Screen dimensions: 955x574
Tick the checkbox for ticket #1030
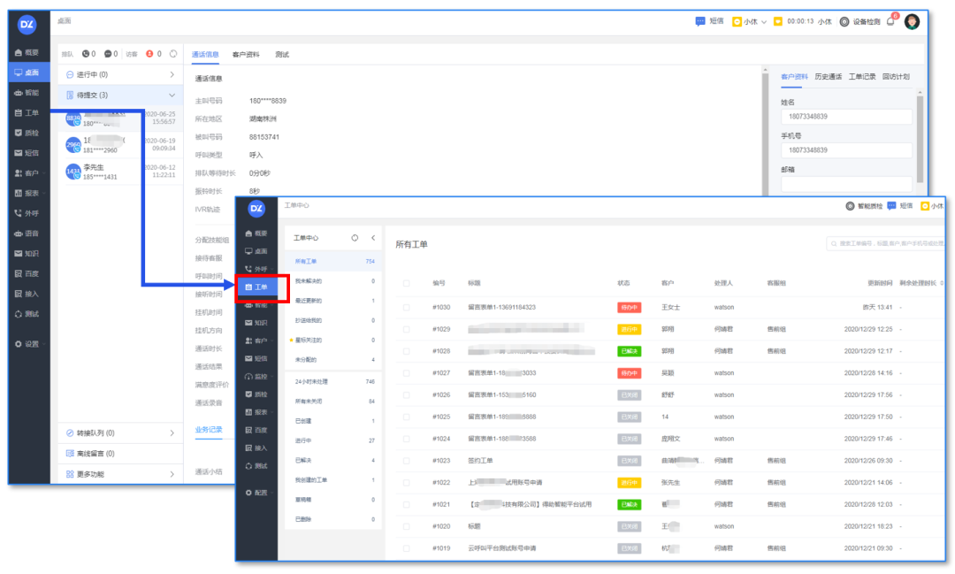point(407,307)
